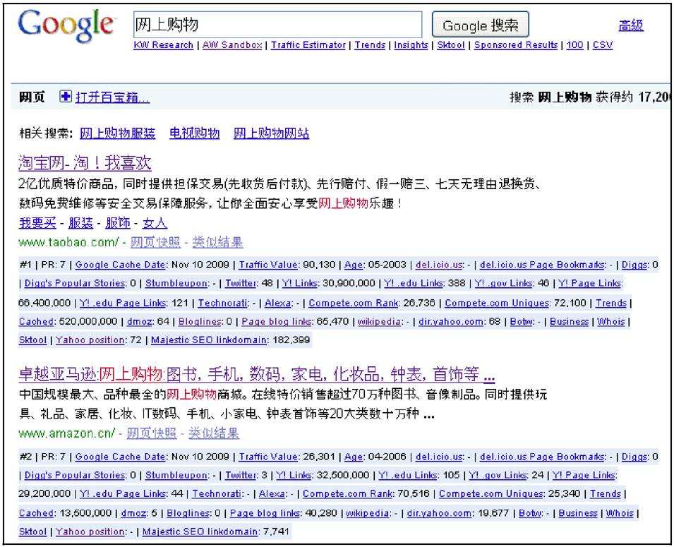This screenshot has width=674, height=547.
Task: Open KW Research in the top toolbar
Action: [163, 45]
